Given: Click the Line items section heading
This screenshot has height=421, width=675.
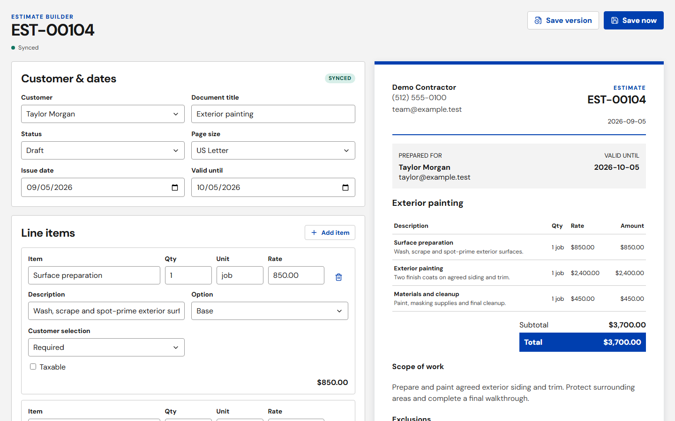Looking at the screenshot, I should pos(48,233).
